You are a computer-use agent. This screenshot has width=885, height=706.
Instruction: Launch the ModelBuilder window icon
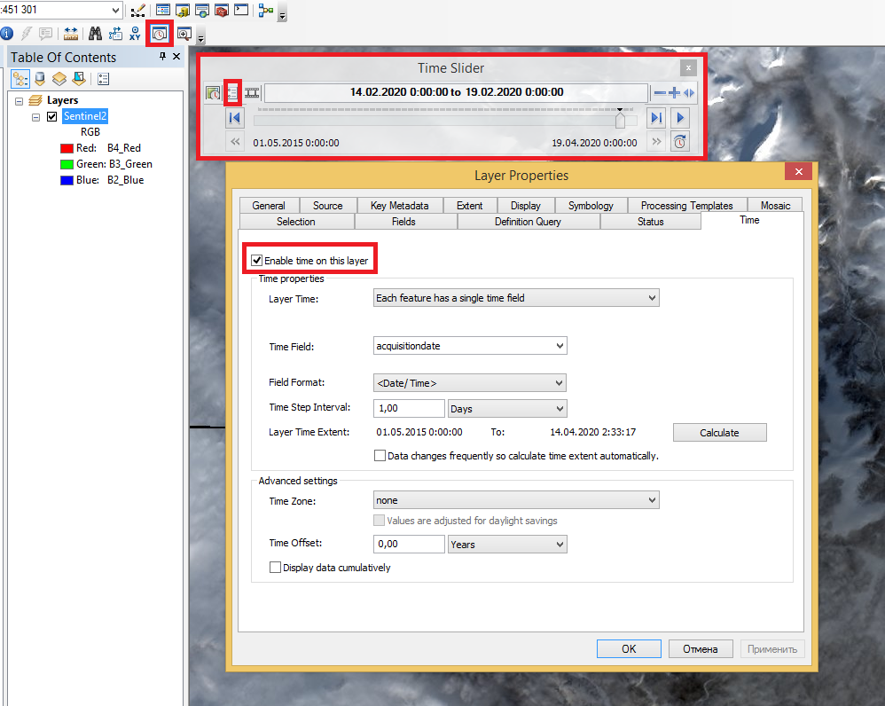click(x=266, y=10)
